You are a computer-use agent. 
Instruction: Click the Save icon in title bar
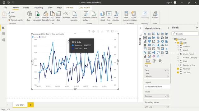coord(4,2)
